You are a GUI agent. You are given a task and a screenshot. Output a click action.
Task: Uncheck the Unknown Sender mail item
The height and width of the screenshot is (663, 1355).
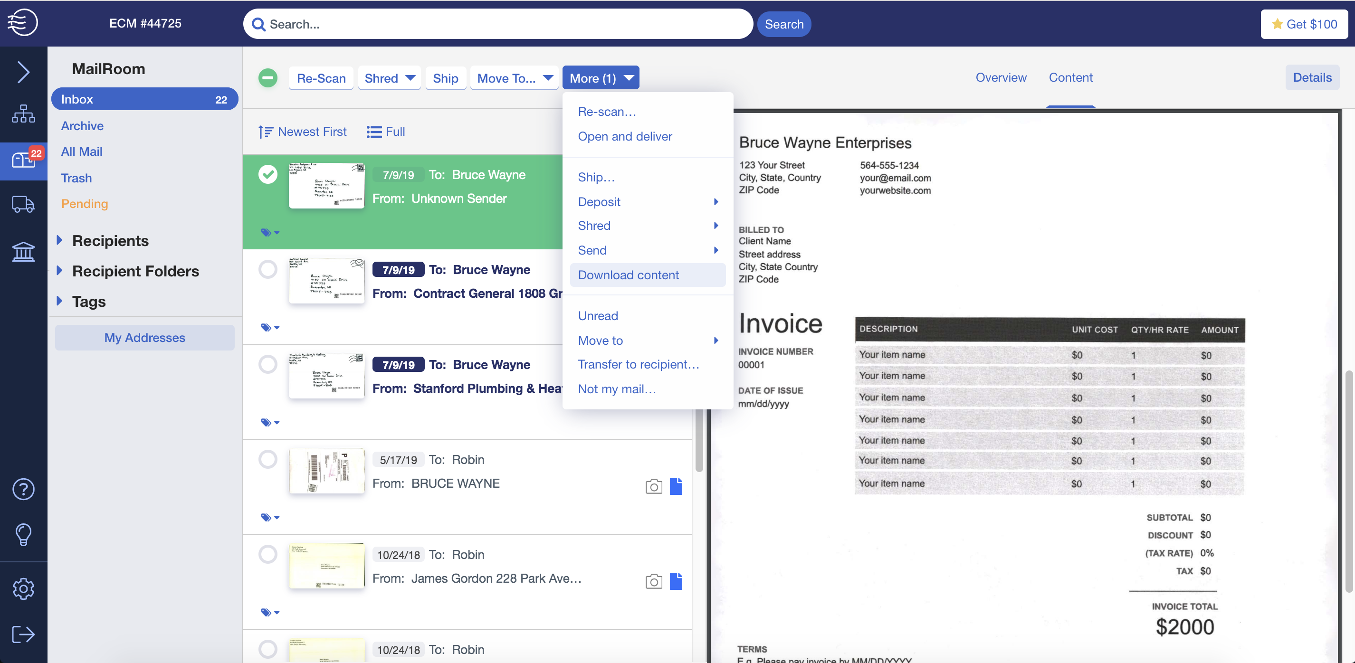pyautogui.click(x=268, y=174)
